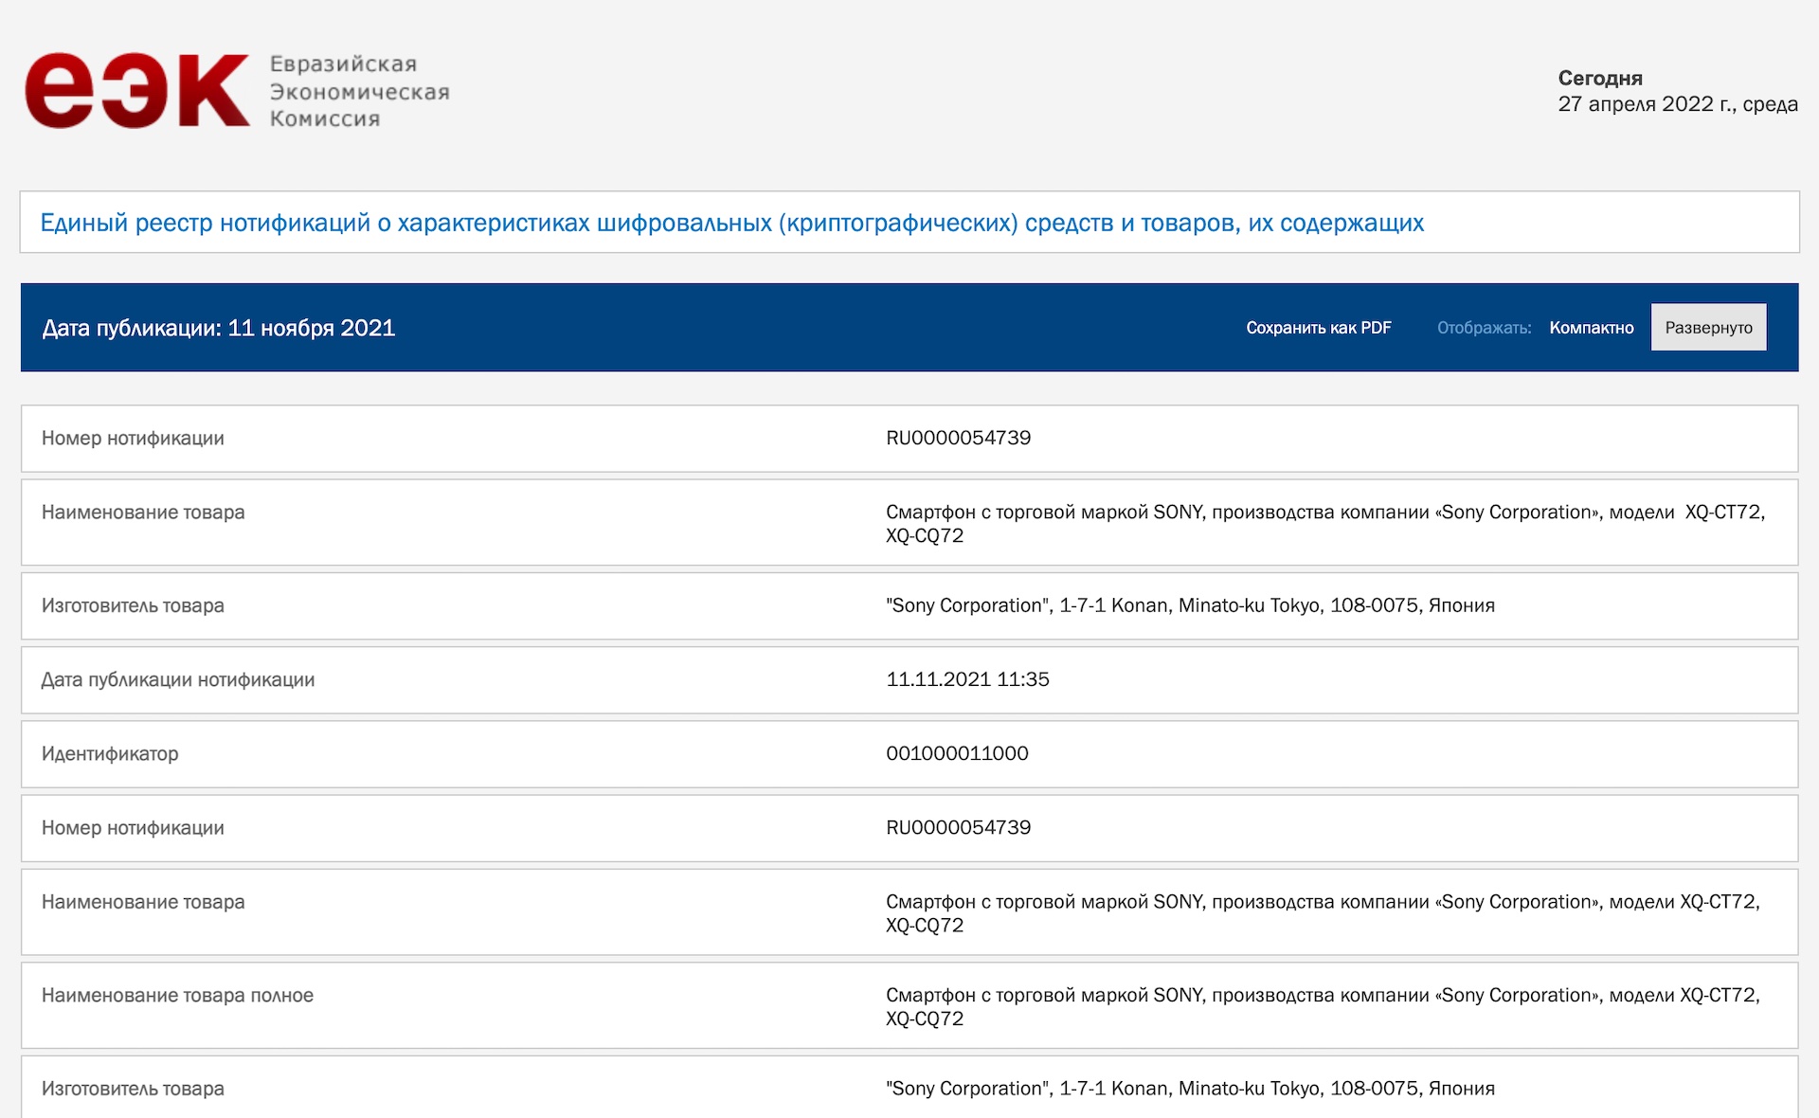1819x1118 pixels.
Task: Click the Идентификатор row label
Action: pos(110,754)
